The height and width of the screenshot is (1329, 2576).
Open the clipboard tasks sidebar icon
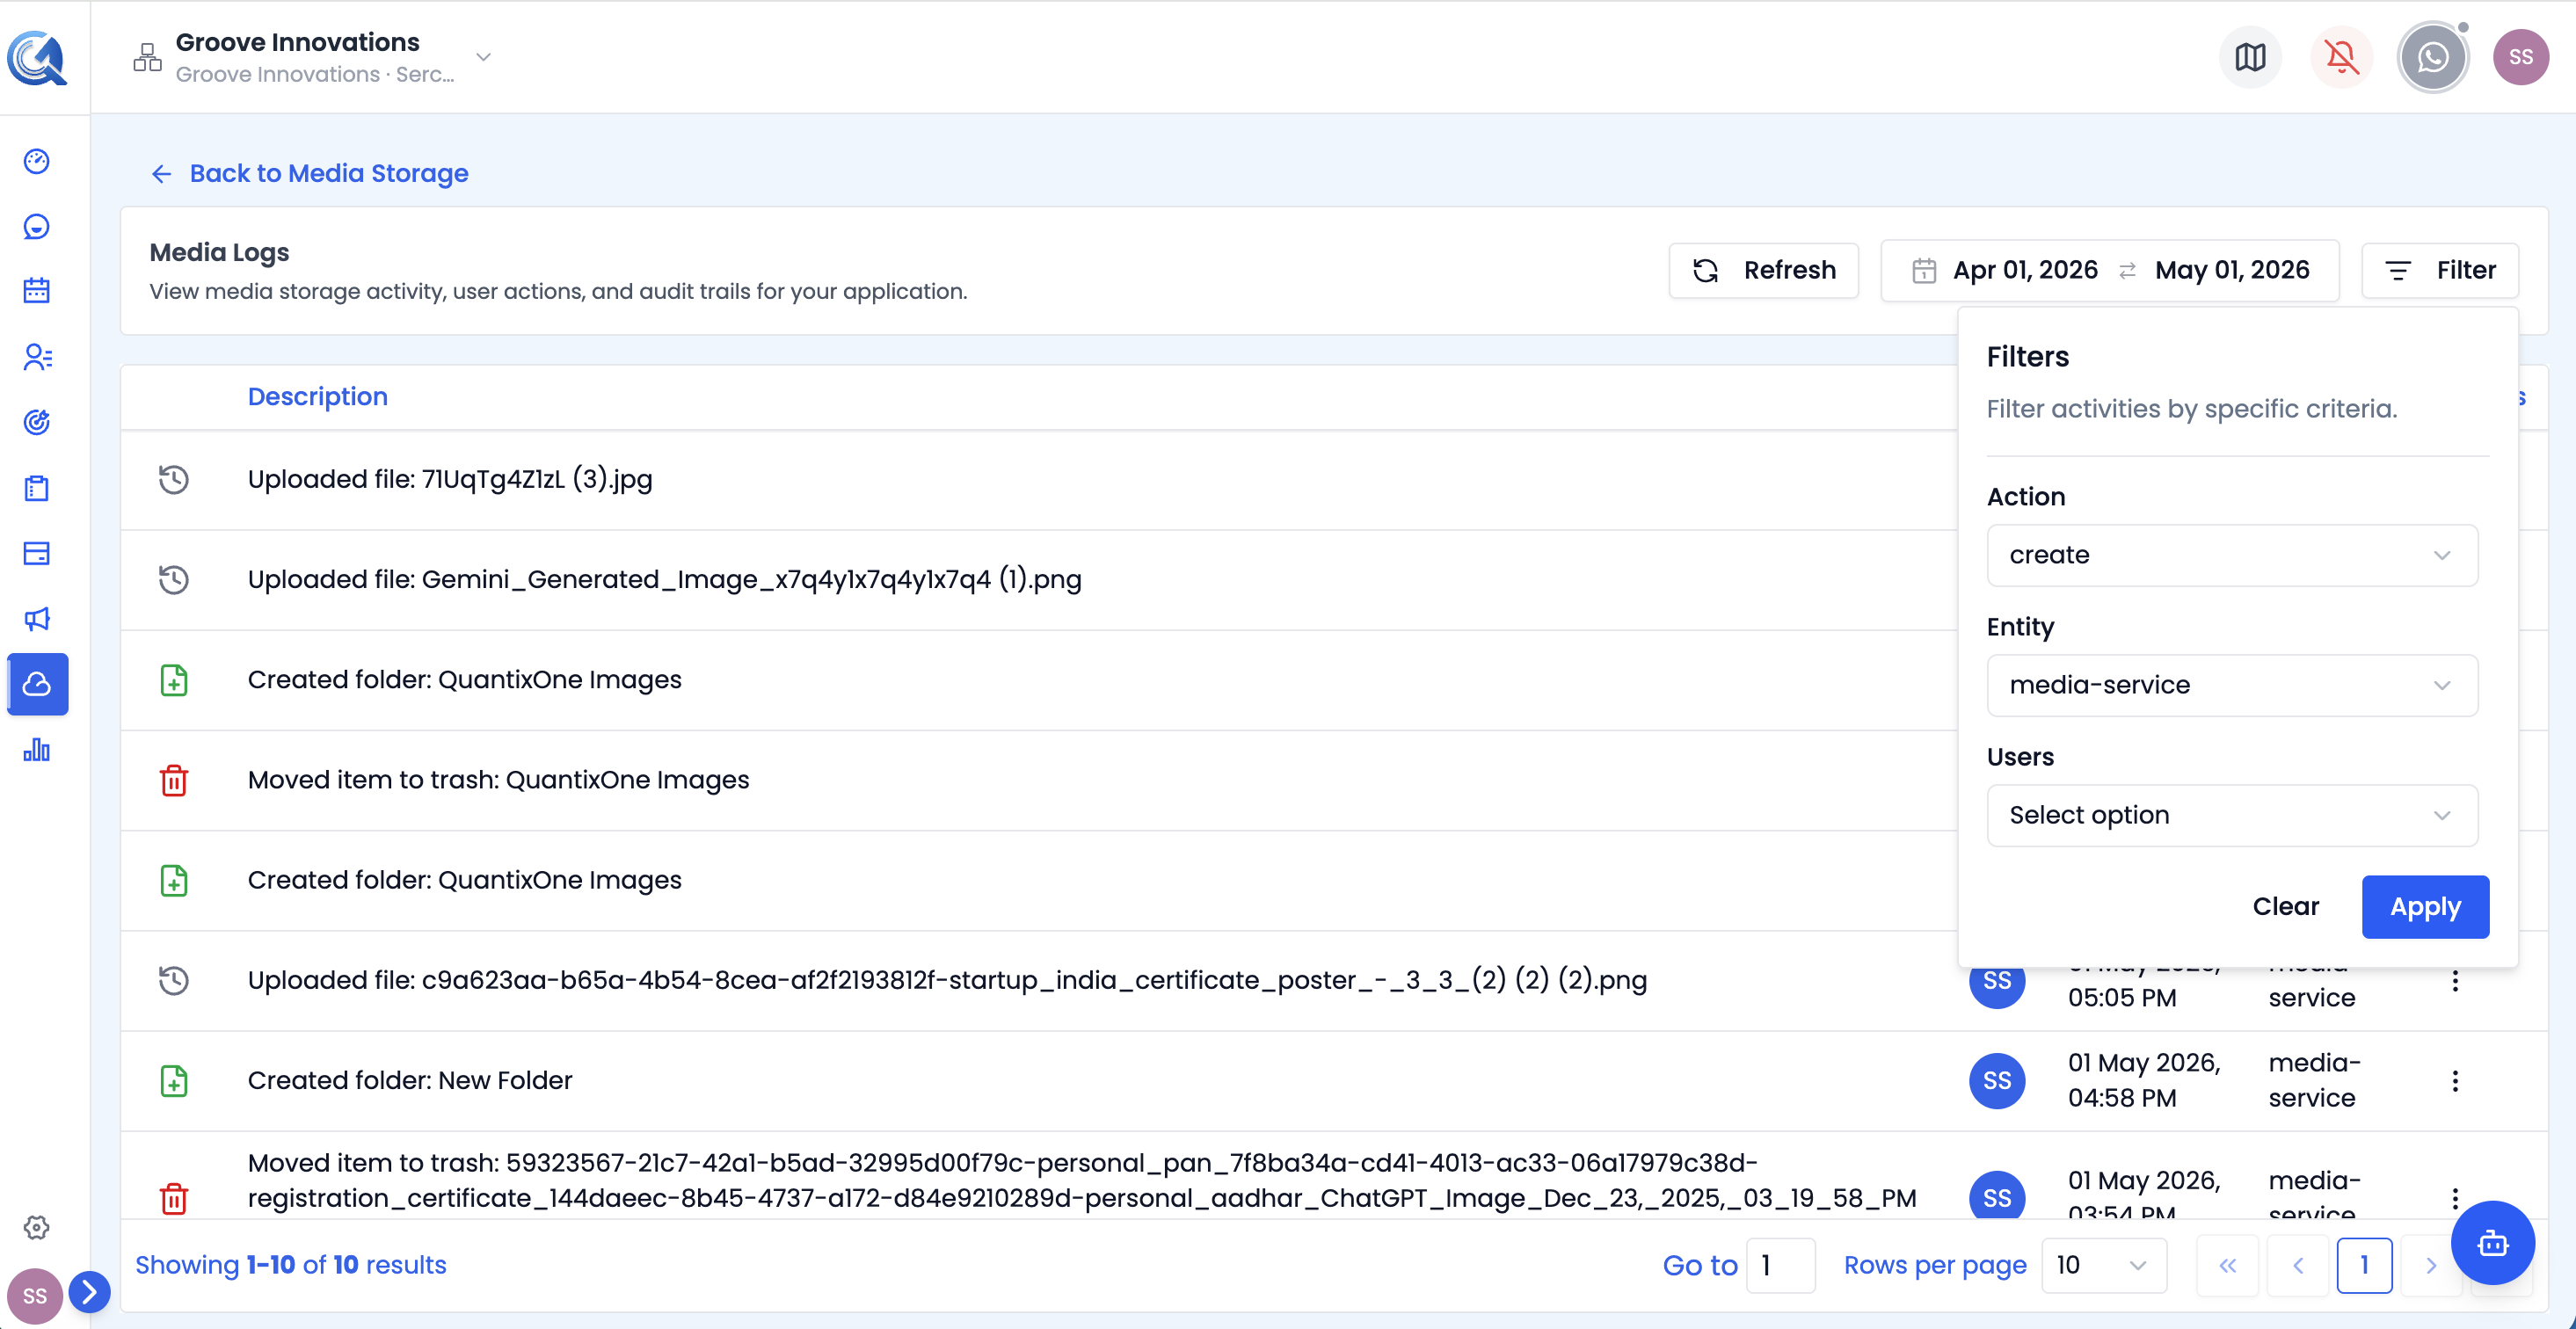pos(37,488)
